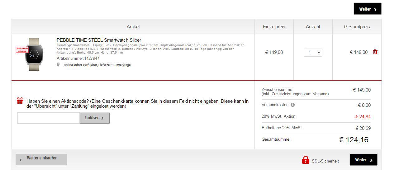The height and width of the screenshot is (170, 399).
Task: Redeem code with the Einlösen button
Action: (x=95, y=118)
